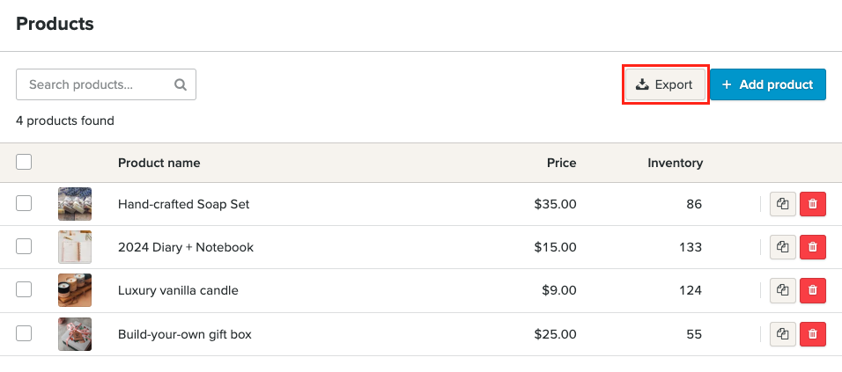
Task: Delete the 2024 Diary + Notebook product
Action: (812, 247)
